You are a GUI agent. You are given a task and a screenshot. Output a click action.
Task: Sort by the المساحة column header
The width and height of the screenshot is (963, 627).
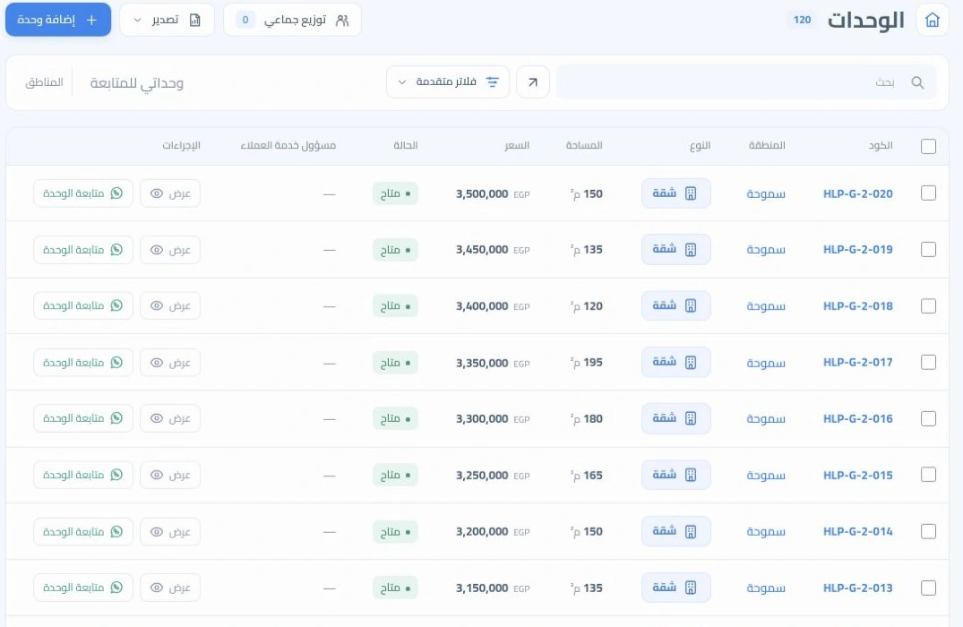point(584,145)
